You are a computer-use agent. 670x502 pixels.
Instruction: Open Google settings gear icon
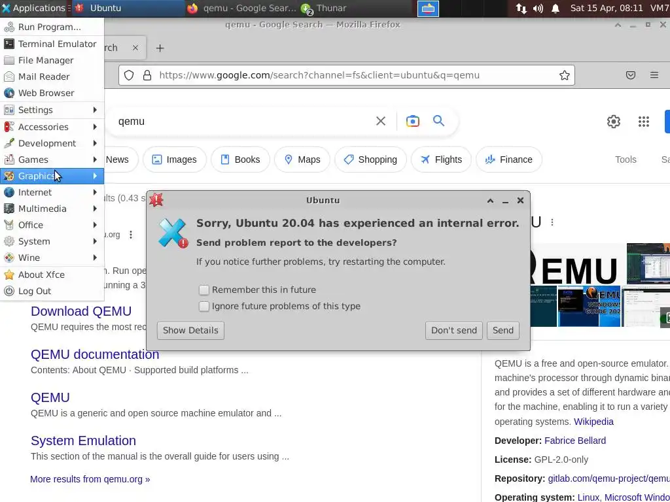point(613,122)
